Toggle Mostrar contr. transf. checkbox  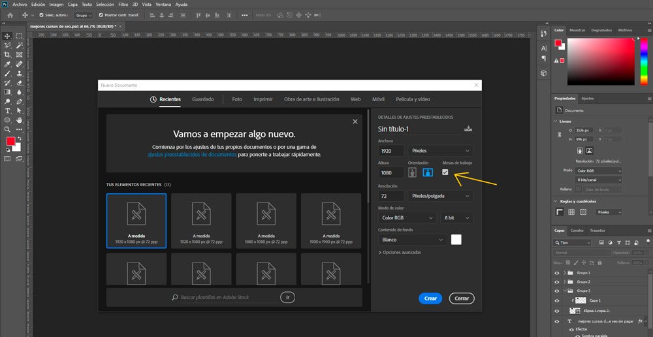tap(101, 15)
